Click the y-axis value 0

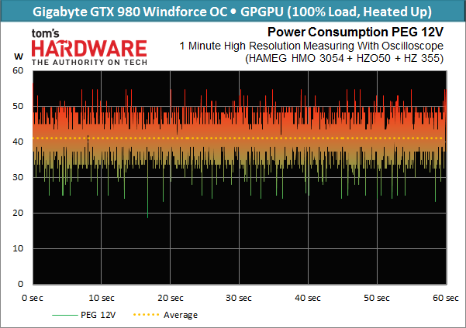point(20,284)
